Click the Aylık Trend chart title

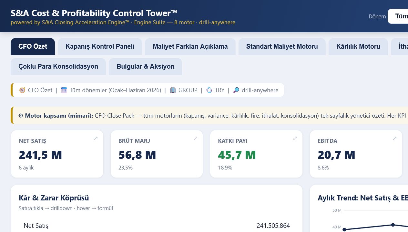point(363,198)
